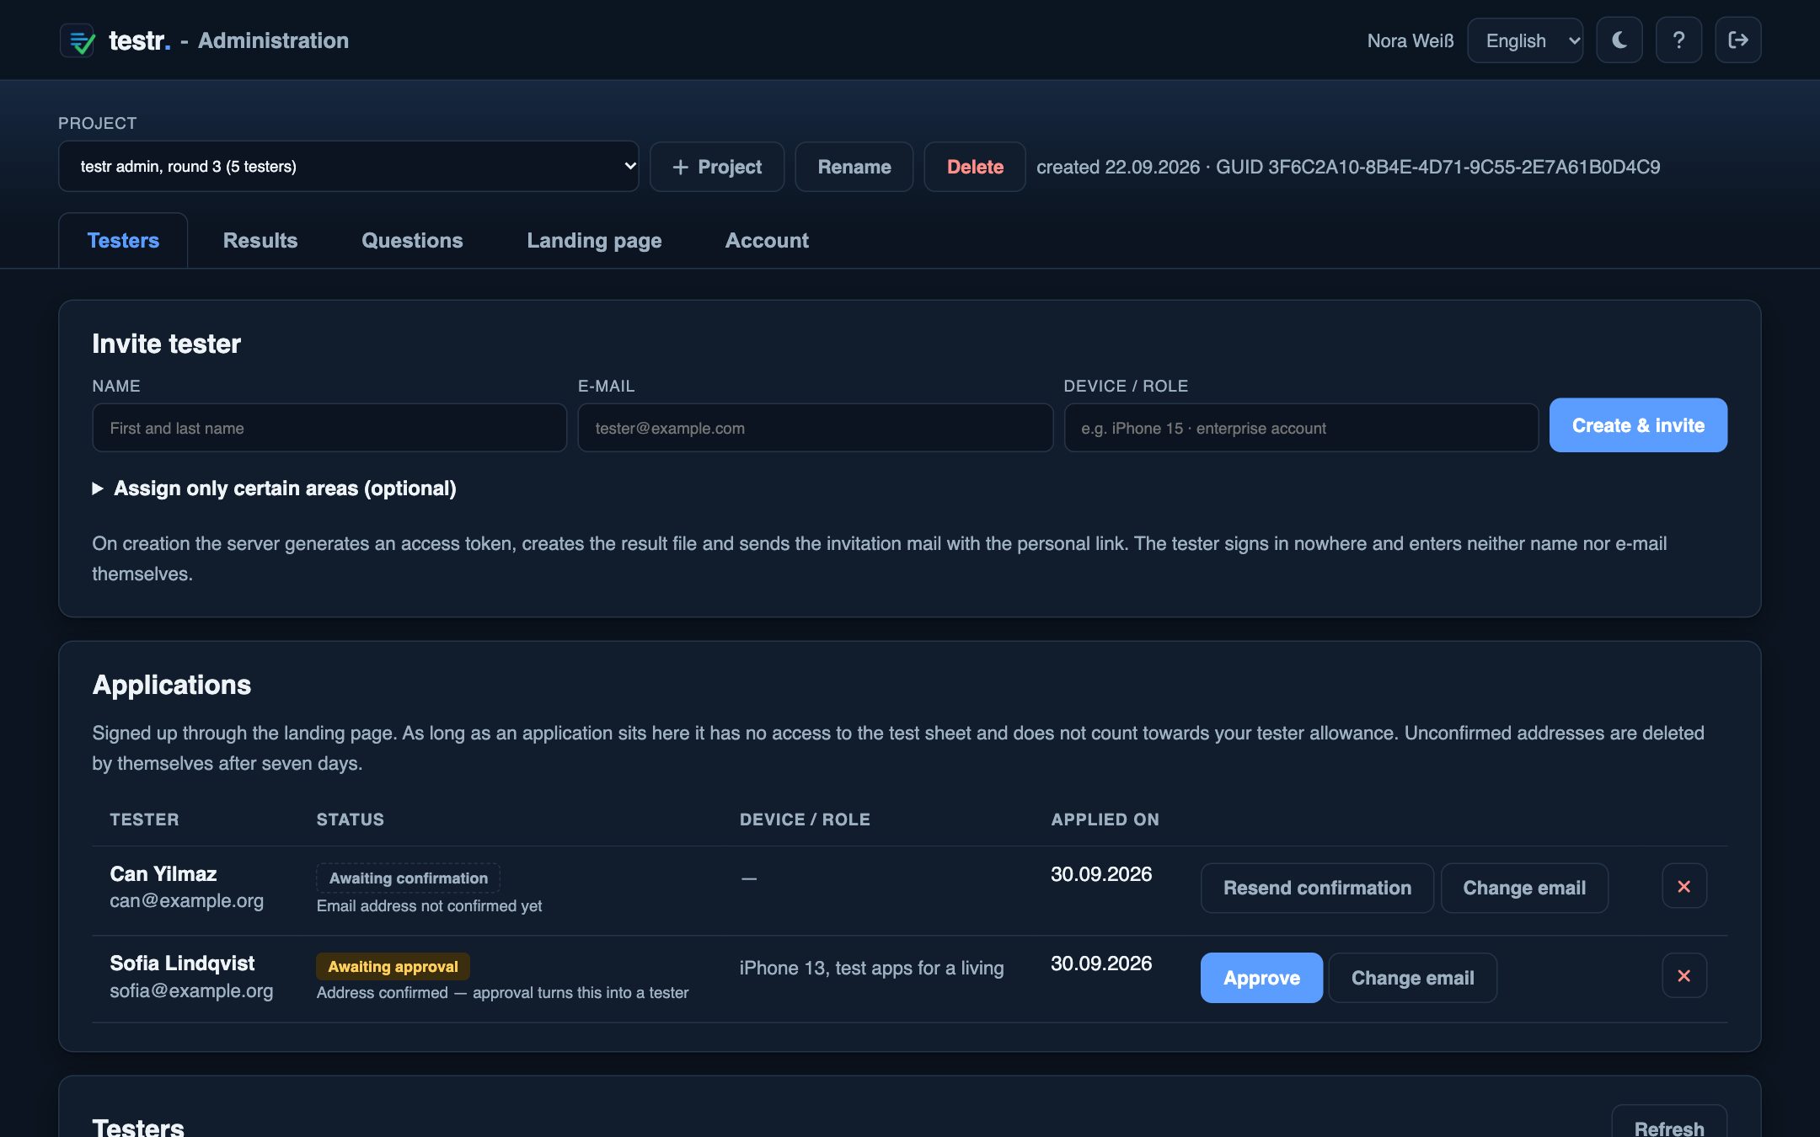Screen dimensions: 1820x1137
Task: Expand 'Assign only certain areas (optional)'
Action: (x=274, y=488)
